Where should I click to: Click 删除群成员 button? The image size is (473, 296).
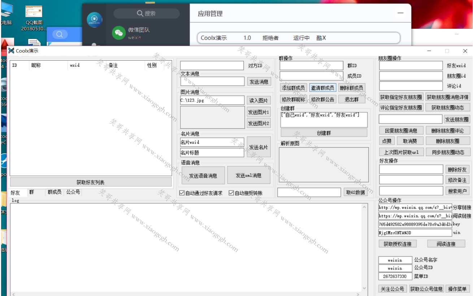(351, 88)
